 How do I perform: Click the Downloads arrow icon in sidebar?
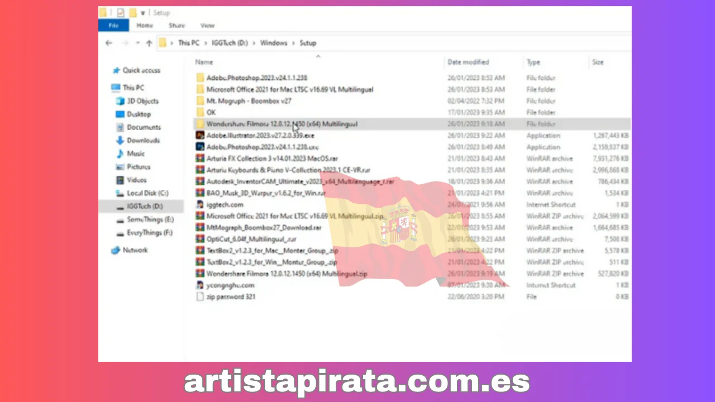[x=120, y=141]
